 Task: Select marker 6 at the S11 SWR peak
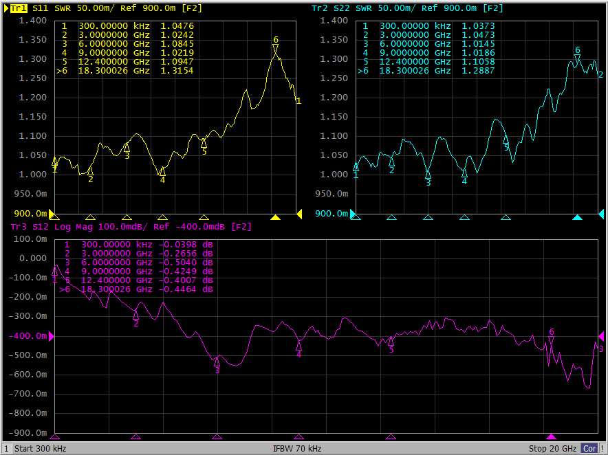pyautogui.click(x=275, y=49)
